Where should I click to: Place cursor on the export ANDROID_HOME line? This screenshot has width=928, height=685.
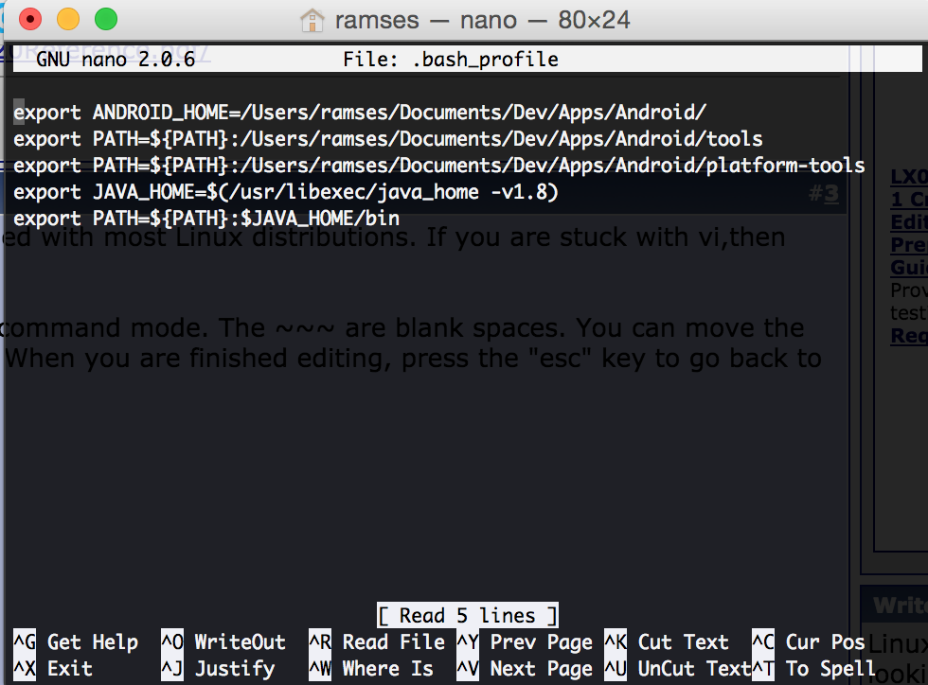click(x=360, y=113)
